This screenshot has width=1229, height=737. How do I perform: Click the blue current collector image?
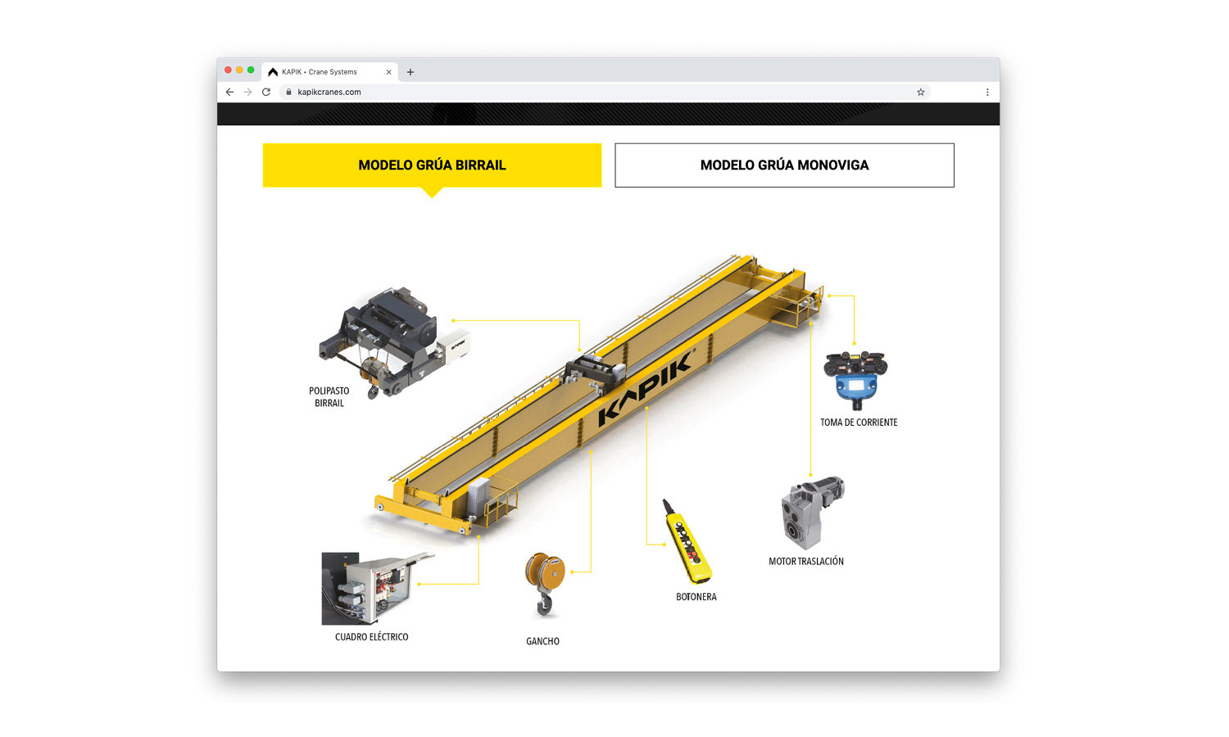(x=855, y=380)
